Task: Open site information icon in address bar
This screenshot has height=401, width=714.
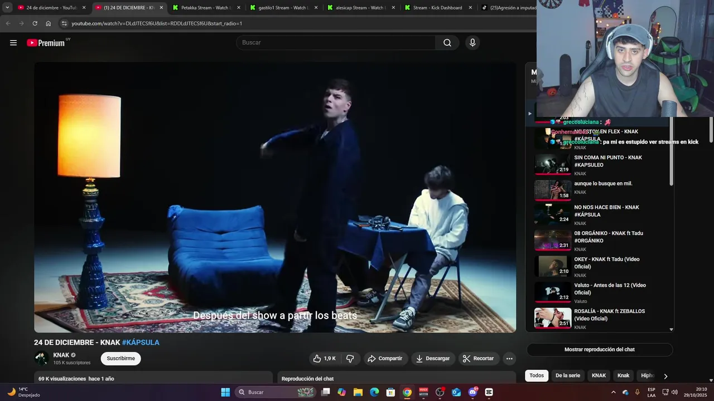Action: 64,23
